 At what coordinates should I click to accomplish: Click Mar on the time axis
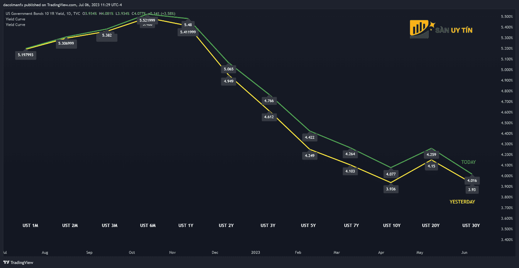[337, 252]
